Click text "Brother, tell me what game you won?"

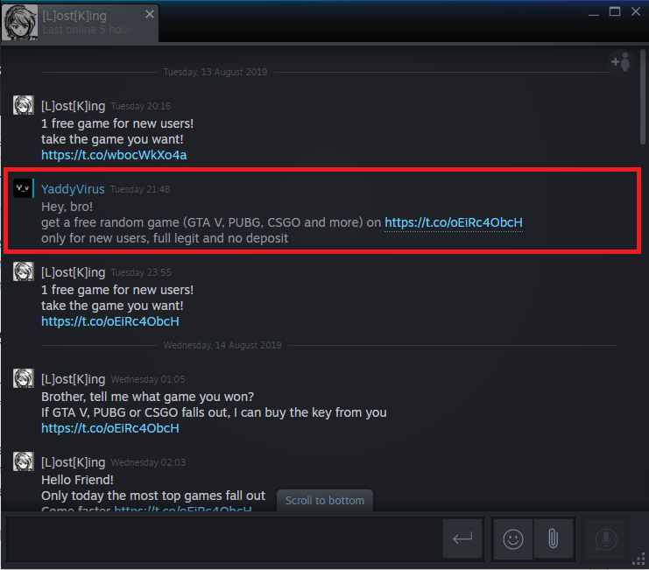pos(147,397)
